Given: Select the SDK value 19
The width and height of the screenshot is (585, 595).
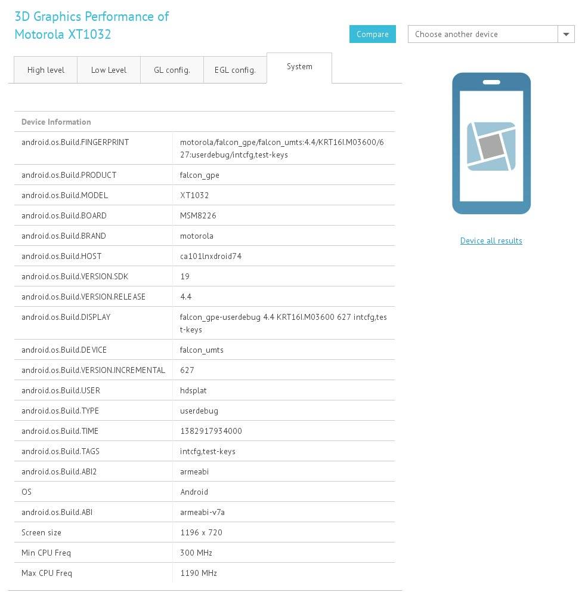Looking at the screenshot, I should click(185, 277).
